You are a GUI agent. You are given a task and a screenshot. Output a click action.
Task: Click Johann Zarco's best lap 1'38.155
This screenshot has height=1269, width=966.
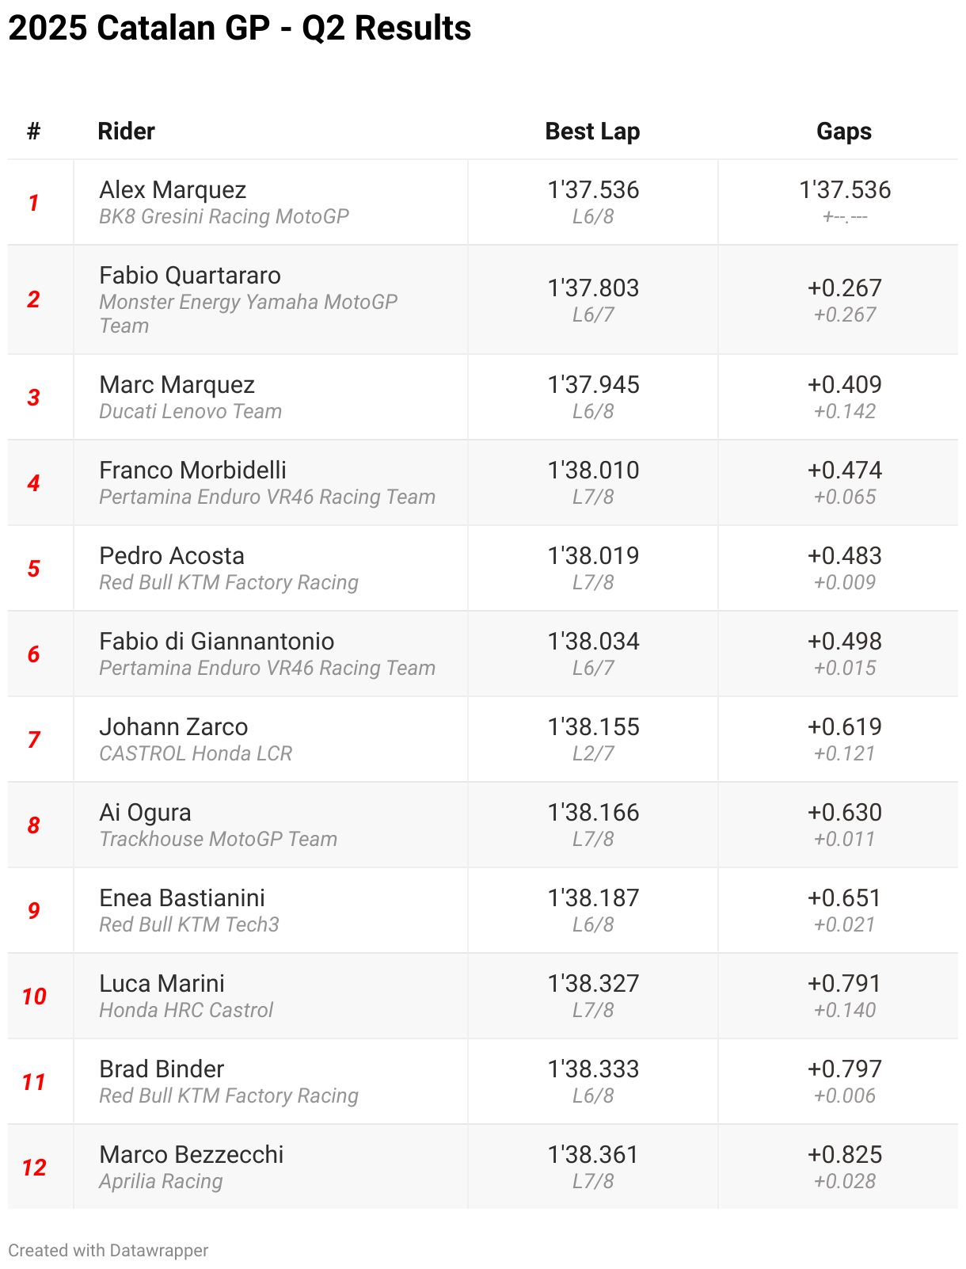[x=593, y=727]
